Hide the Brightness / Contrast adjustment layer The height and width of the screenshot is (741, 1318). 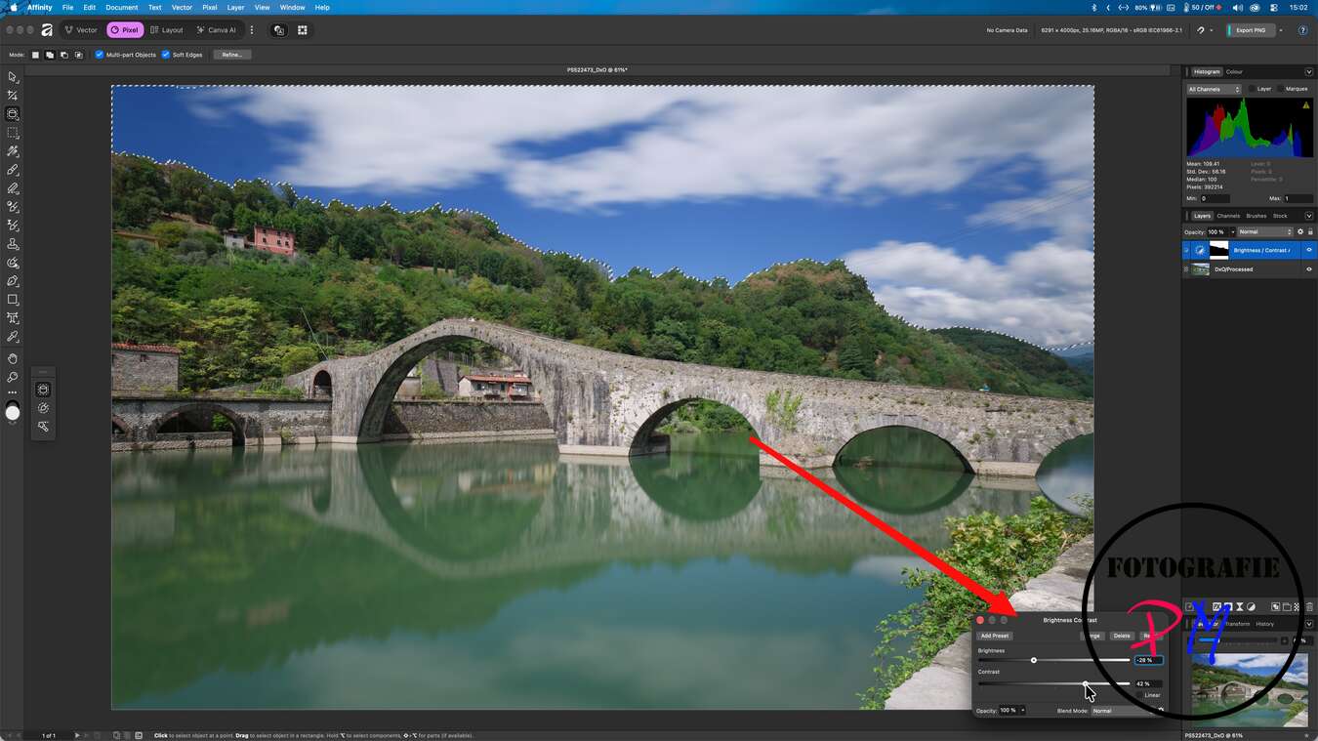point(1309,250)
